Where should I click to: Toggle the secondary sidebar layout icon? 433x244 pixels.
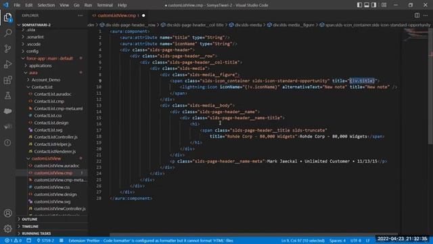[373, 5]
